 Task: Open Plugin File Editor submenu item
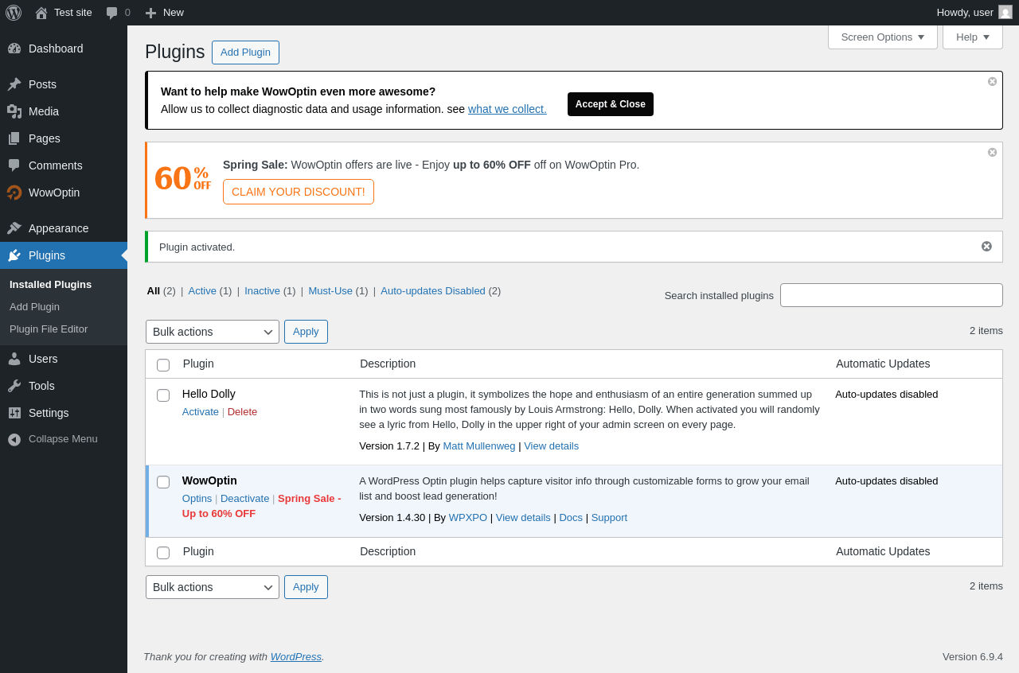pyautogui.click(x=49, y=329)
